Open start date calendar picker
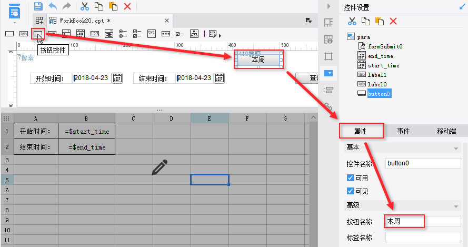 pos(117,78)
